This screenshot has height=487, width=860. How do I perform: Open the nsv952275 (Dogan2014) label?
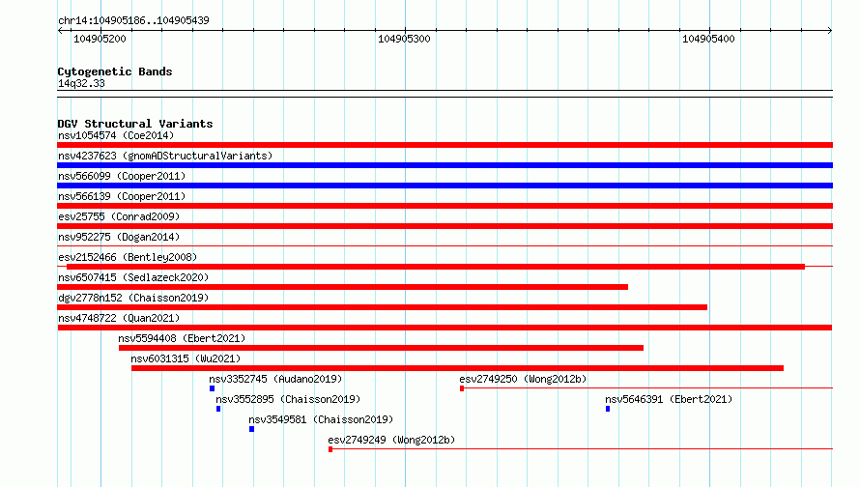click(119, 237)
